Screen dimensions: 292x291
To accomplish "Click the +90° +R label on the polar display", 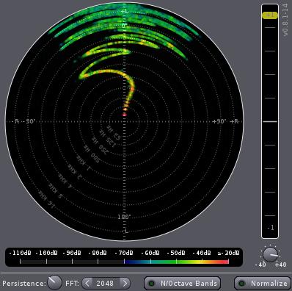I will 225,121.
